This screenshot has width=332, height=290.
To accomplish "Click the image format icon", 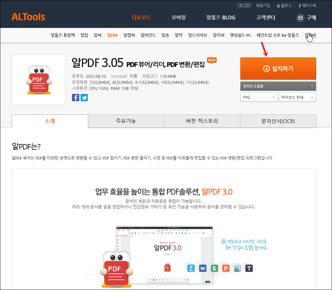I will coord(237,268).
